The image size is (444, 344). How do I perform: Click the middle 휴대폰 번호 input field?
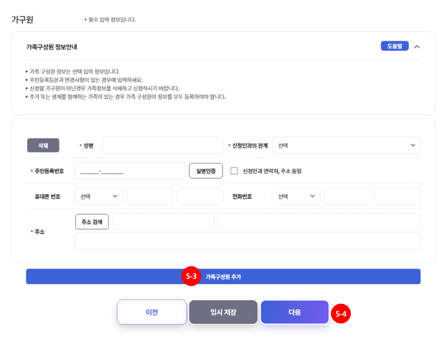pyautogui.click(x=150, y=196)
